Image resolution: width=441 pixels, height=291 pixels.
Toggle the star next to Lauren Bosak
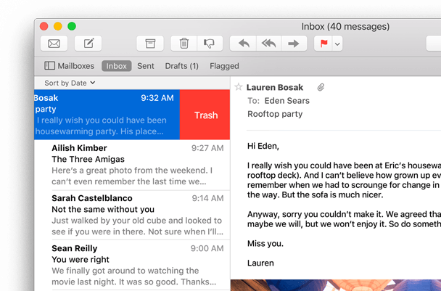coord(239,87)
